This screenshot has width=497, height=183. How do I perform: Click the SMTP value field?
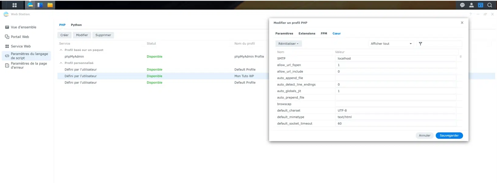point(395,58)
